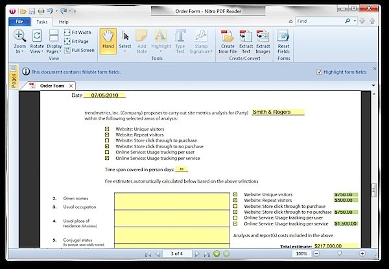Click the Smith & Rogers party field

pos(277,112)
